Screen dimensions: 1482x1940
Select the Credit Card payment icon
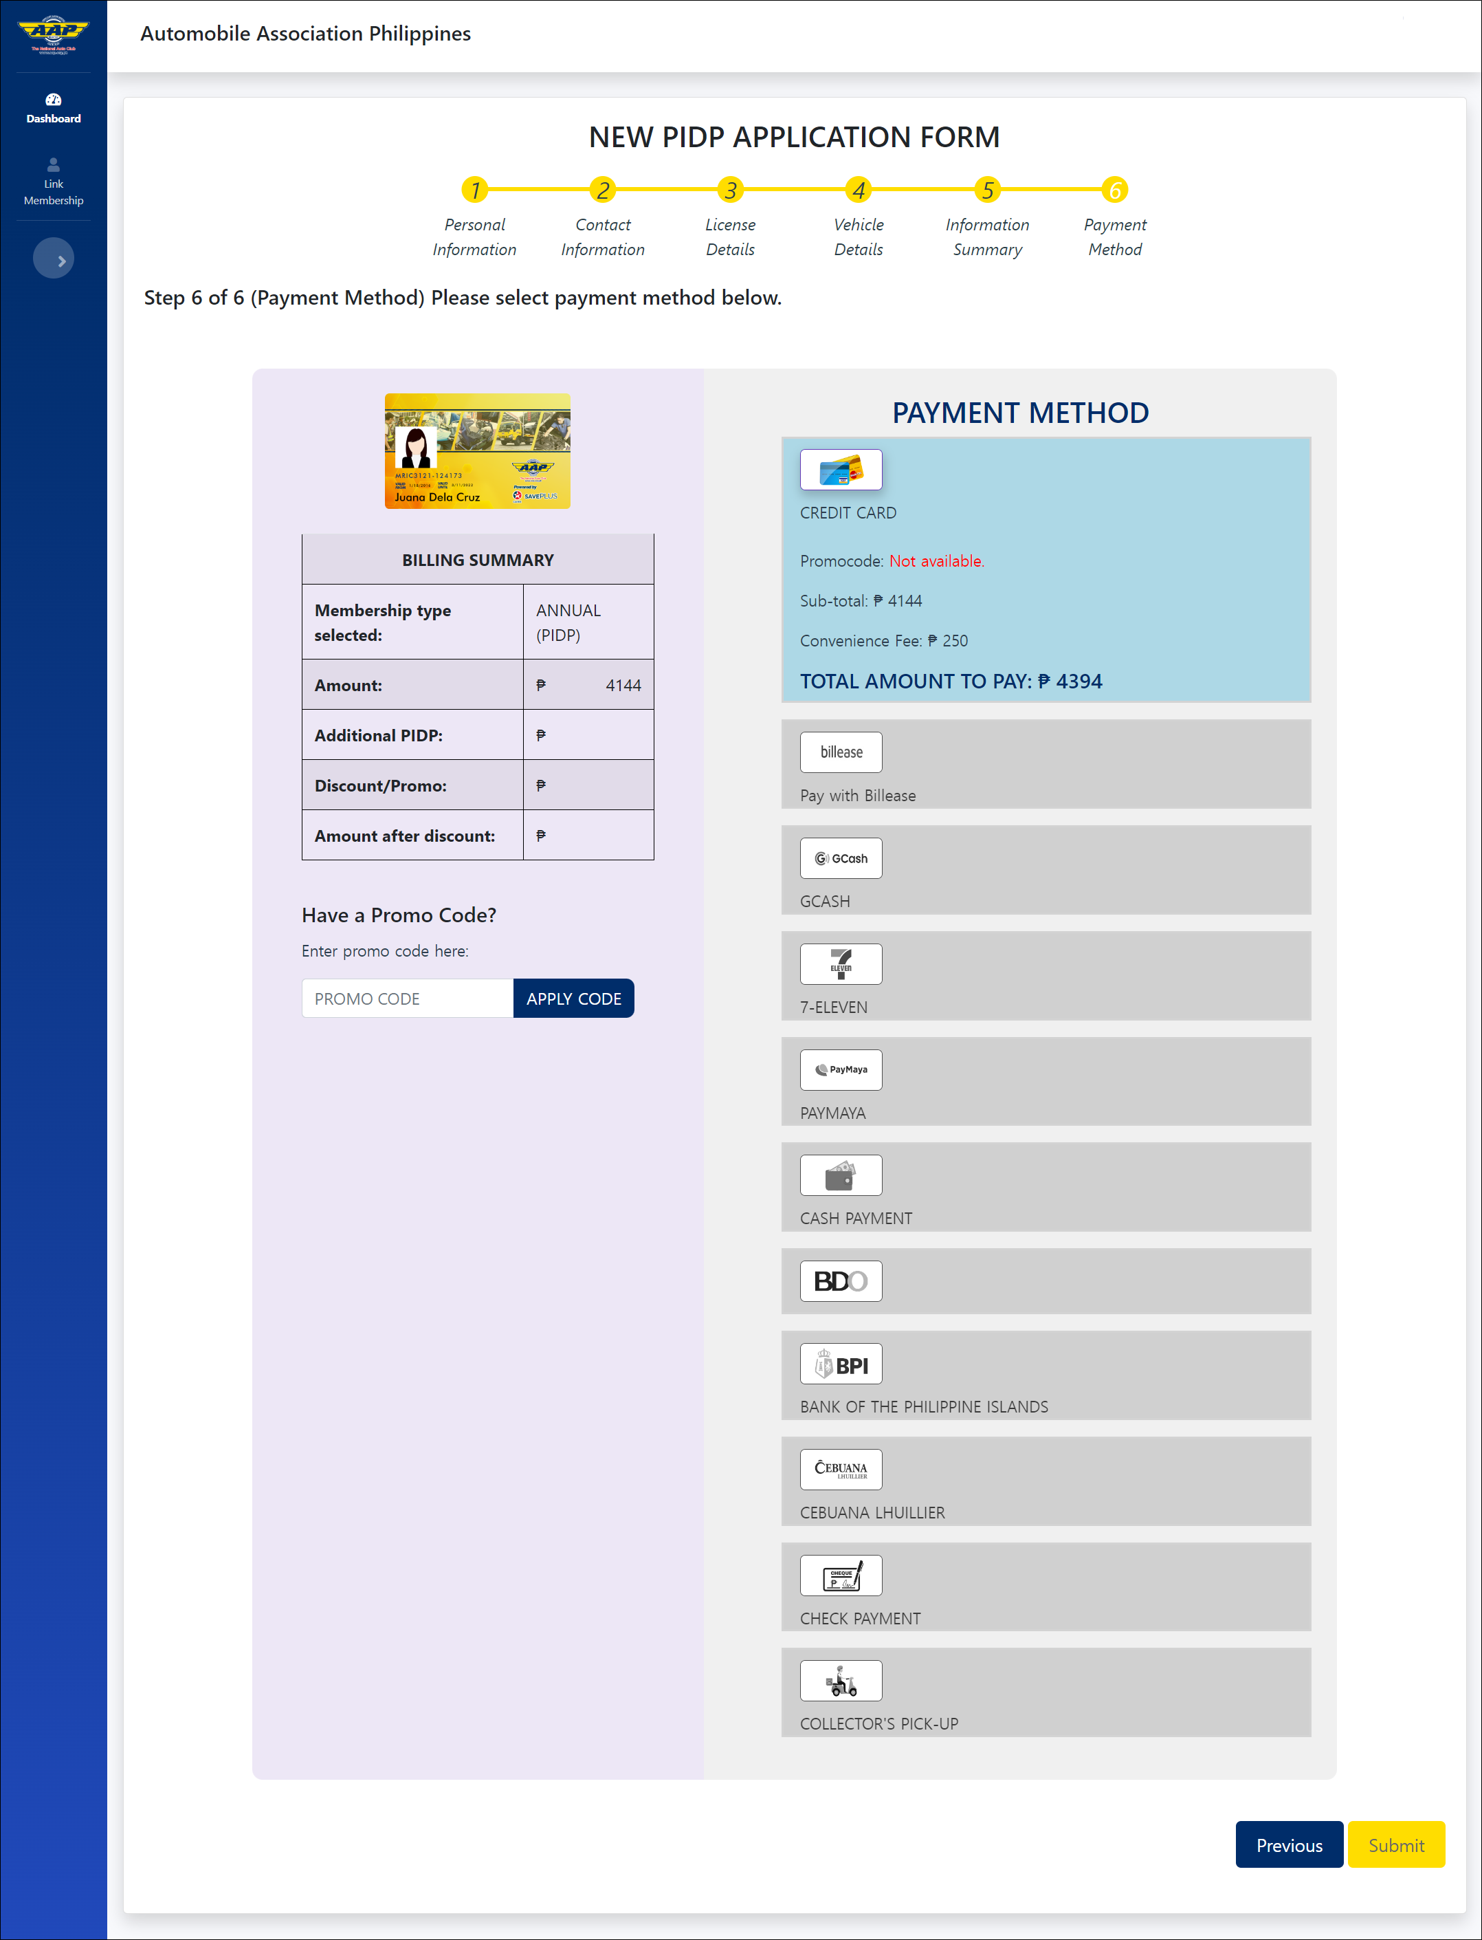tap(840, 470)
